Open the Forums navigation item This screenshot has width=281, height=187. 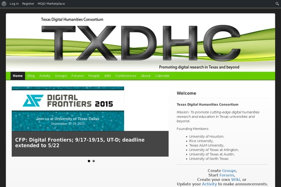(x=78, y=76)
